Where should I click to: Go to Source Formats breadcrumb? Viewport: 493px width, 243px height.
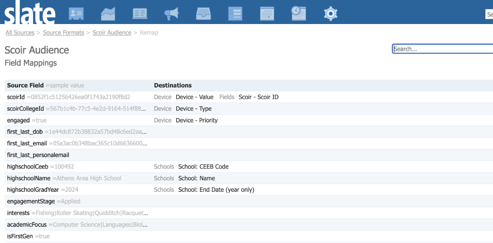tap(63, 33)
